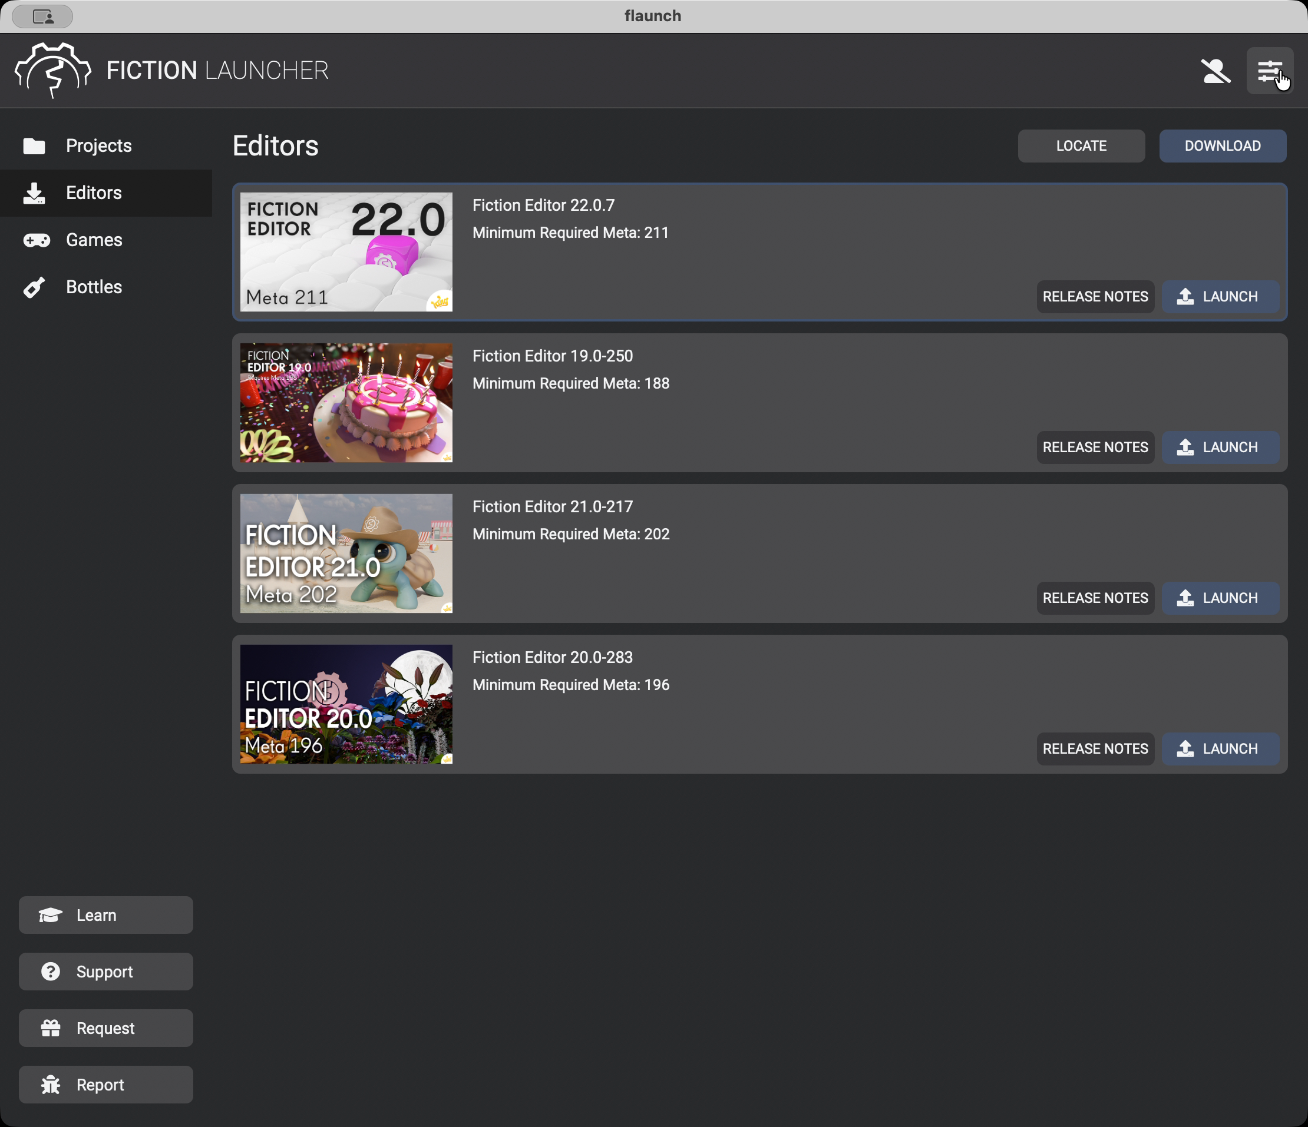
Task: Click the download icon beside Editors
Action: 34,193
